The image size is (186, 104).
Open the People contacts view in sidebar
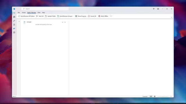(x=14, y=21)
